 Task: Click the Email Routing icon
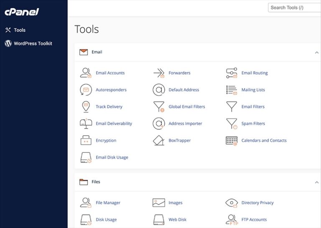(232, 73)
